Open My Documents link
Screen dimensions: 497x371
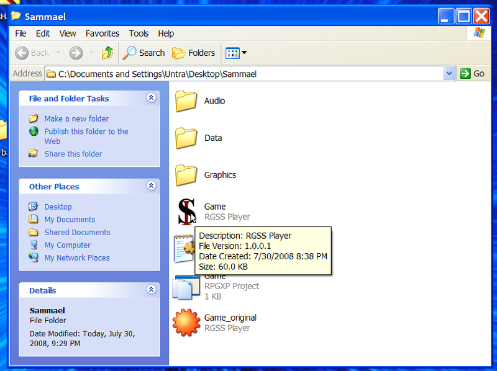[70, 220]
